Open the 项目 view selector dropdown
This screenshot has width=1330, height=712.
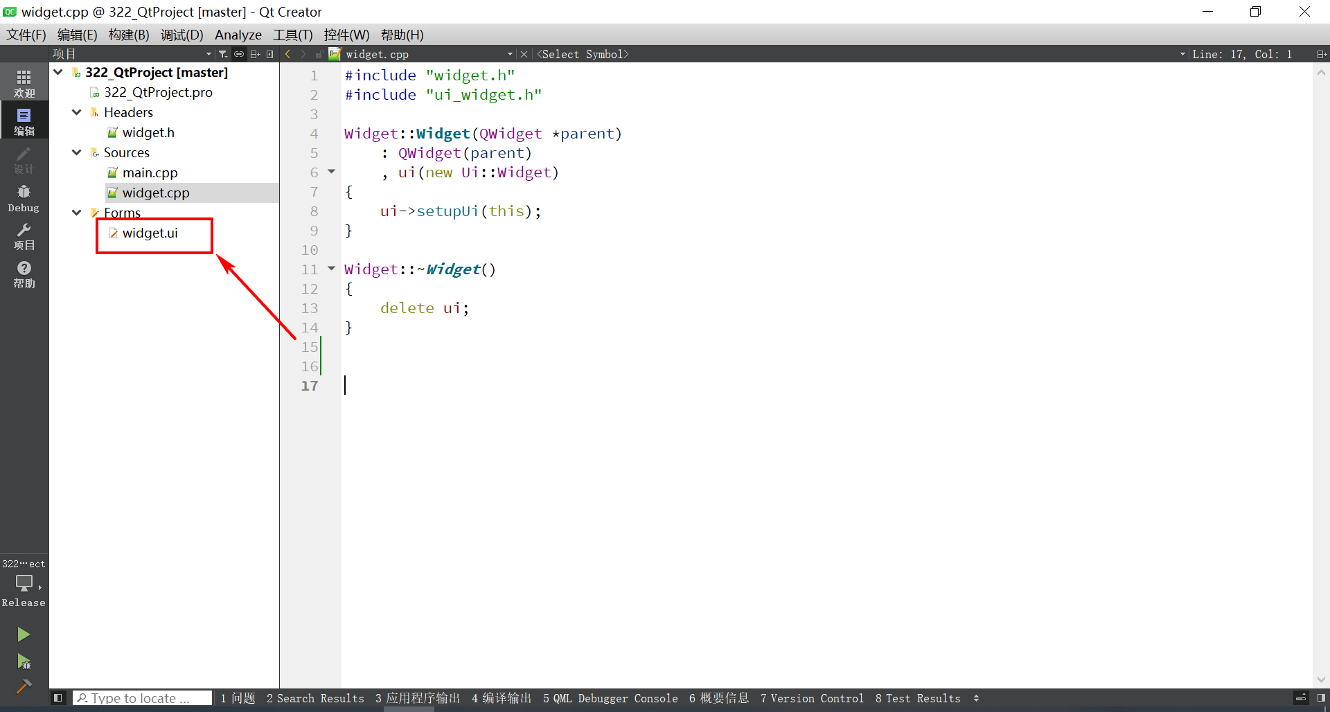coord(132,54)
